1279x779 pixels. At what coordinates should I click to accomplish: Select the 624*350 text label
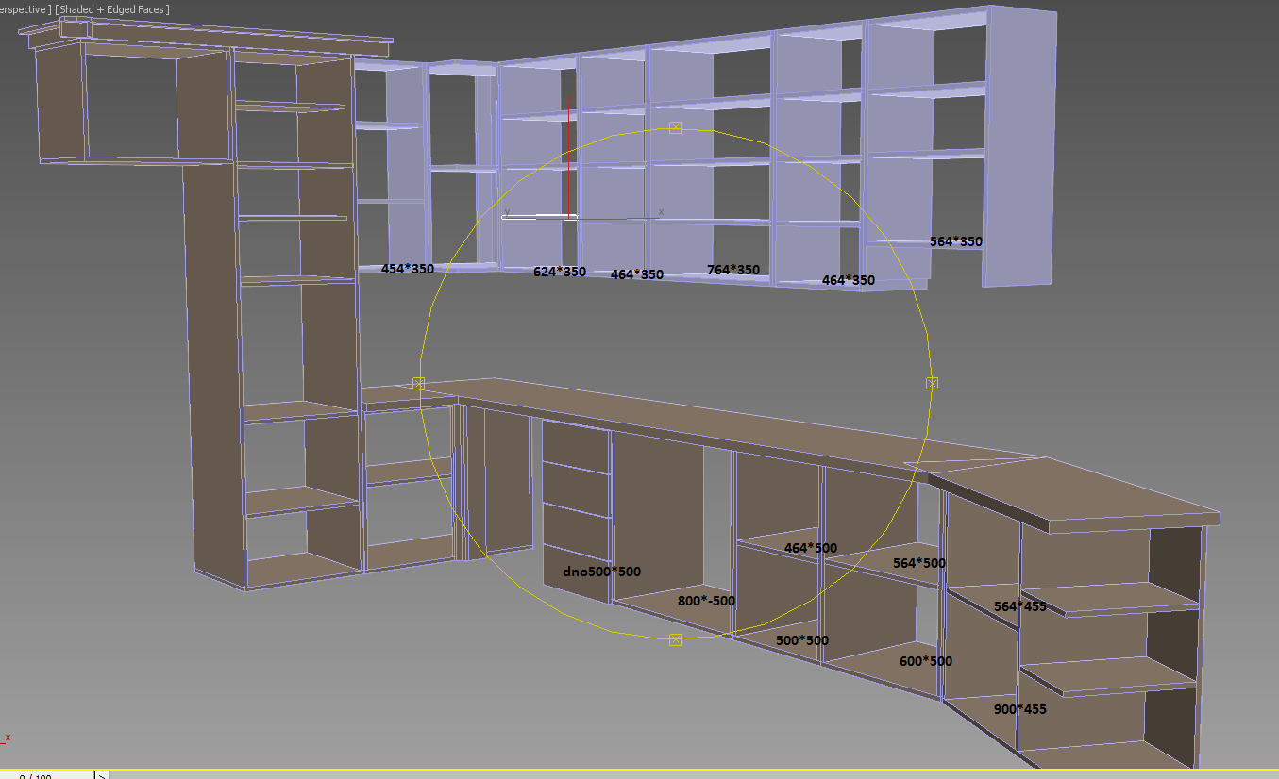560,272
